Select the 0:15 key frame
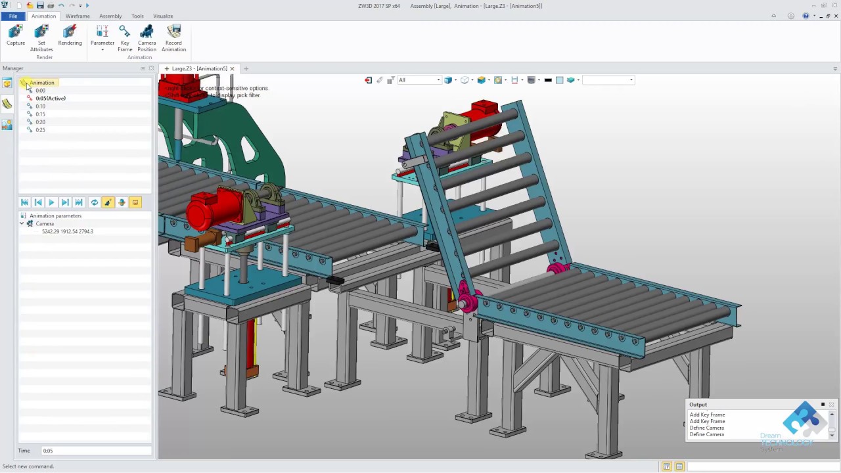841x473 pixels. click(40, 114)
